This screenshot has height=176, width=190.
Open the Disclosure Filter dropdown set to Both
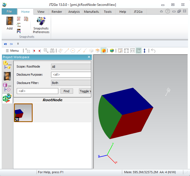(x=71, y=83)
